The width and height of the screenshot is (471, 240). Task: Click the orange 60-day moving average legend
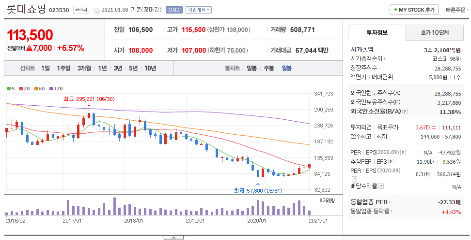click(x=39, y=88)
